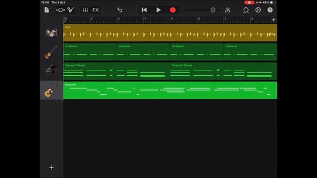Viewport: 317px width, 178px height.
Task: Switch to Tracks view button
Action: 60,10
